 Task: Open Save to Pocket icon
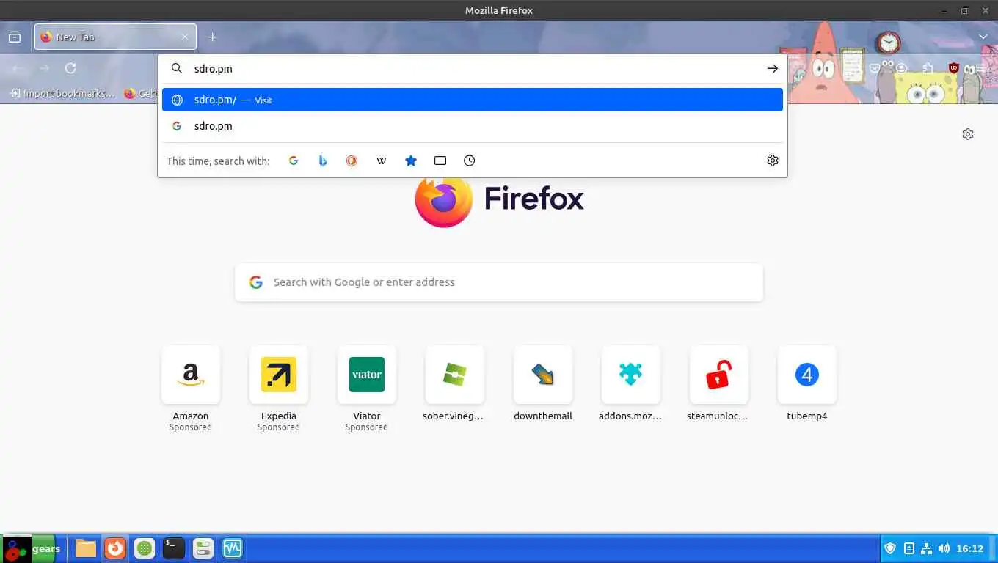(875, 68)
